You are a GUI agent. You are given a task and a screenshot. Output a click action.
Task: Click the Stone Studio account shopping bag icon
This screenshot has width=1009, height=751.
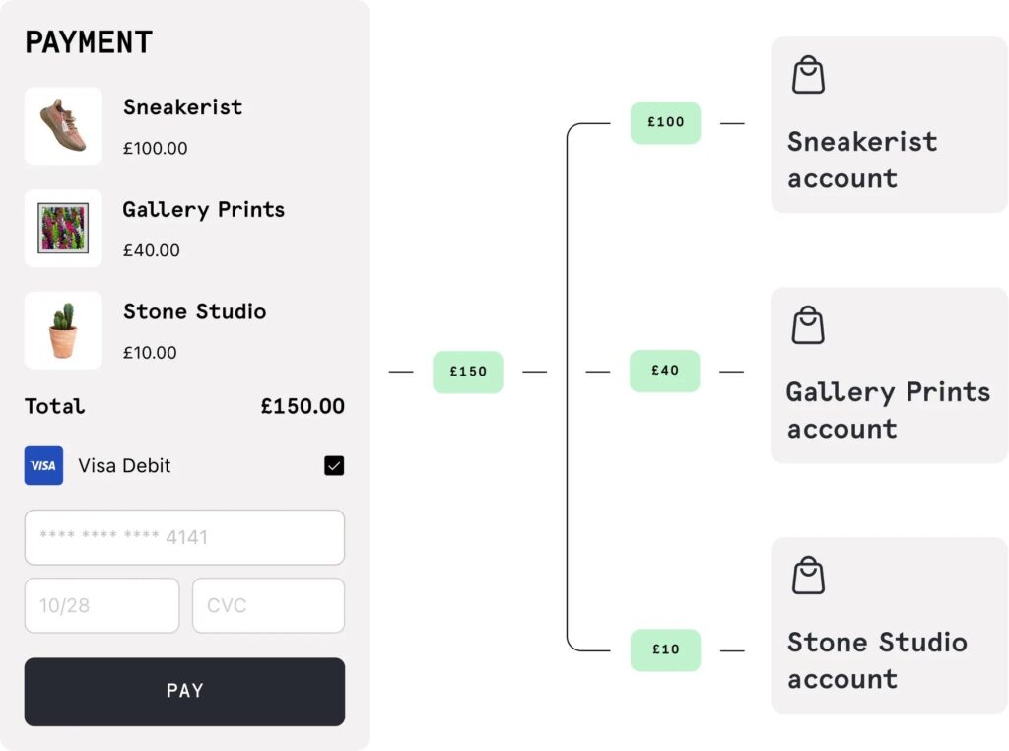coord(808,576)
